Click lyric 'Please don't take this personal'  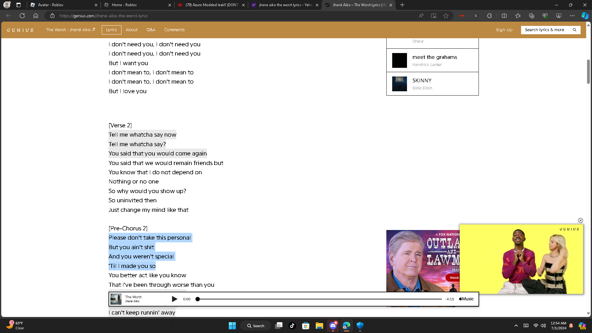pos(150,238)
